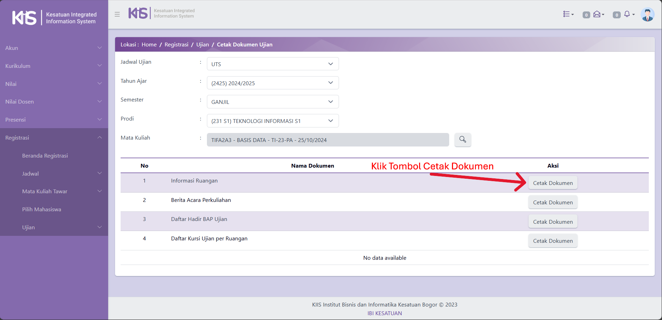Click Cetak Dokumen for Daftar Hadir BAP Ujian
The width and height of the screenshot is (662, 320).
(552, 222)
